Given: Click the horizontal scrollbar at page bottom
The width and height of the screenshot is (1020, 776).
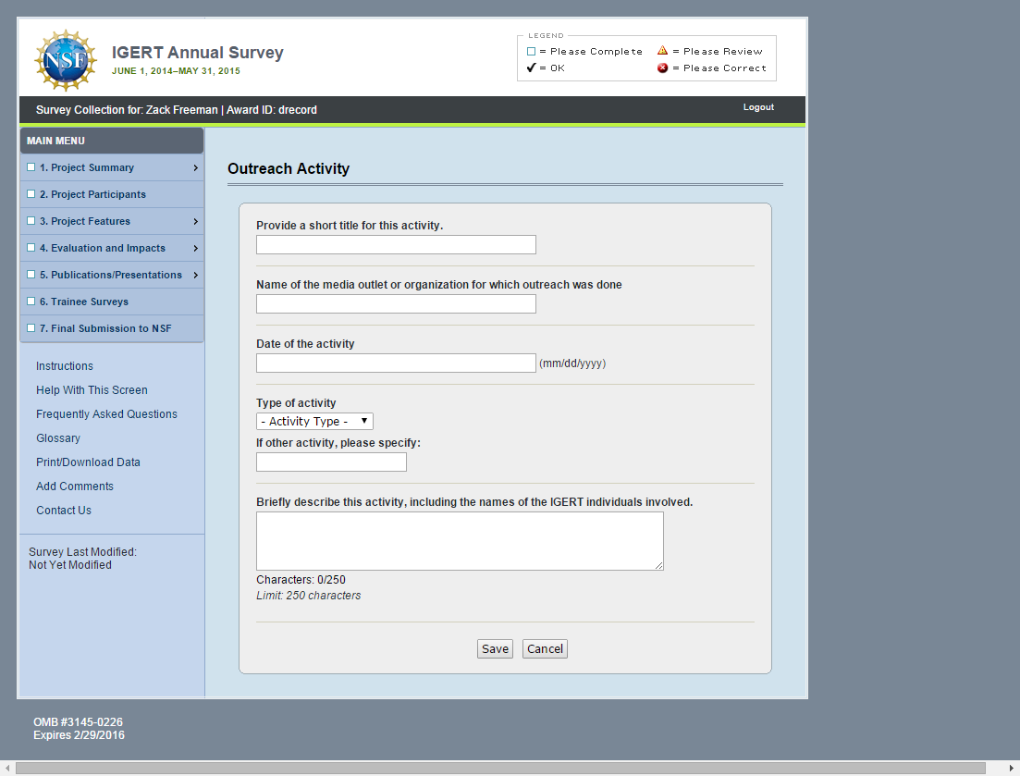Looking at the screenshot, I should pos(499,769).
